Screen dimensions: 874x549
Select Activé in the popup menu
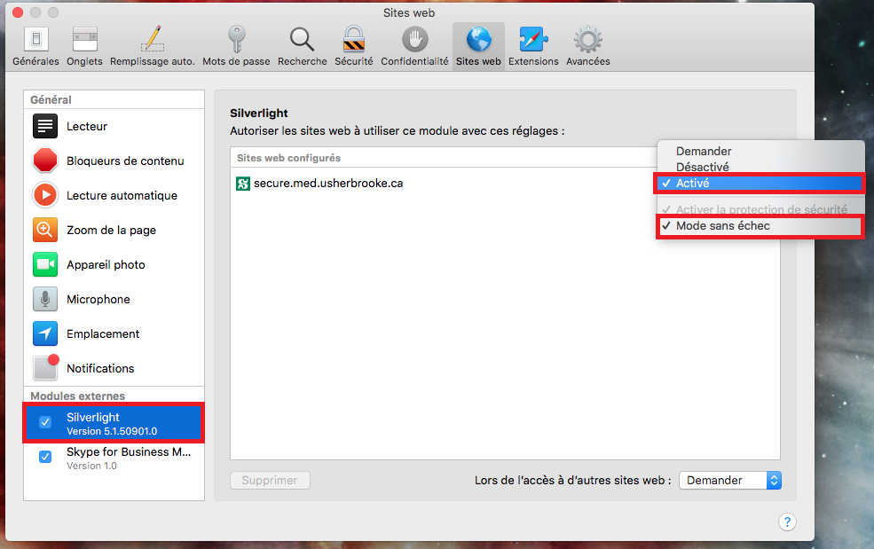point(692,184)
